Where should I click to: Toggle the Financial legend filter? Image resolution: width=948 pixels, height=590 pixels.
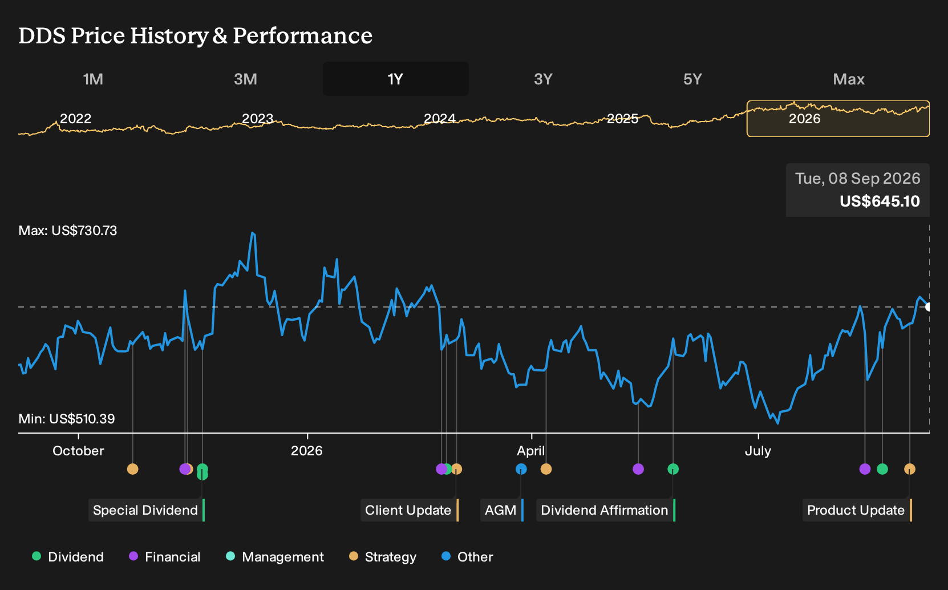165,557
